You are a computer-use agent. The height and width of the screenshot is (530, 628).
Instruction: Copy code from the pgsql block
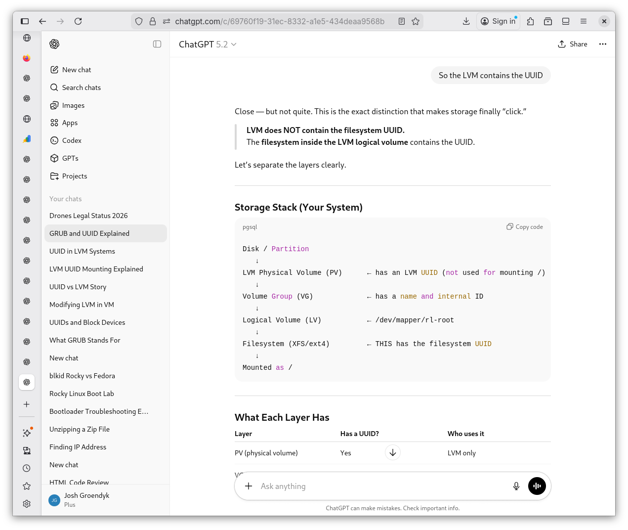coord(525,227)
